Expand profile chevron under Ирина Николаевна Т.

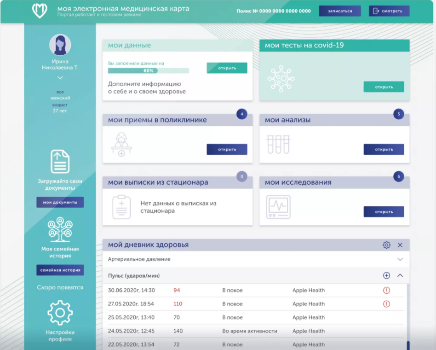coord(60,78)
